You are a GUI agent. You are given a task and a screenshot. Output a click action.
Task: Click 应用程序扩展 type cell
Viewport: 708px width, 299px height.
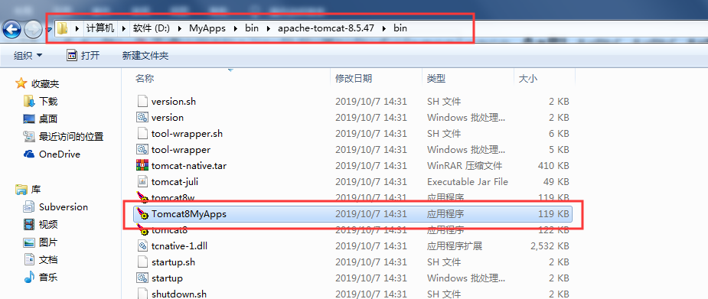coord(455,246)
